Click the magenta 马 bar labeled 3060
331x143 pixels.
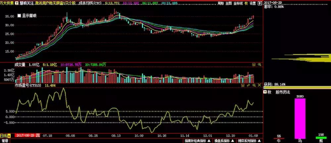(x=300, y=118)
